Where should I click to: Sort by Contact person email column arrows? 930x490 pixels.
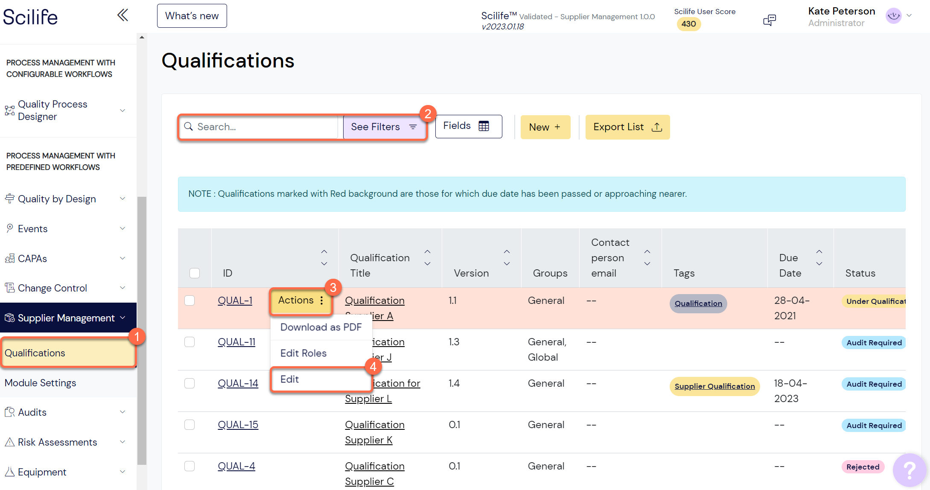point(647,257)
